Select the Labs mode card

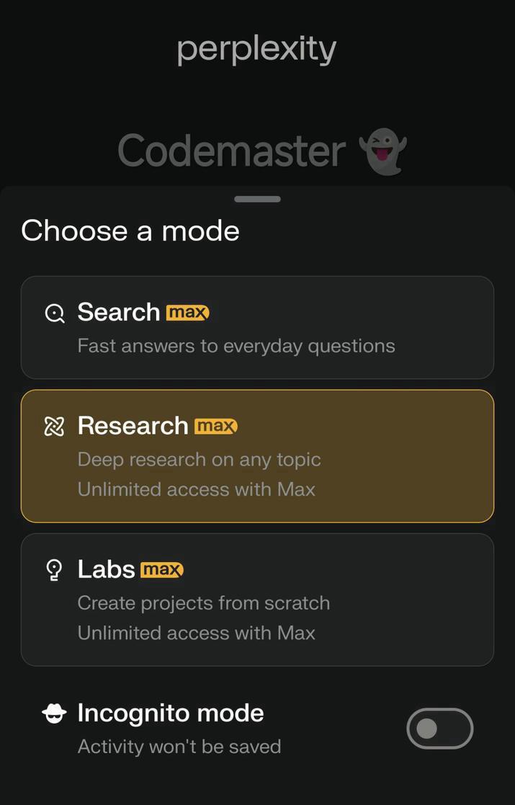pos(257,600)
